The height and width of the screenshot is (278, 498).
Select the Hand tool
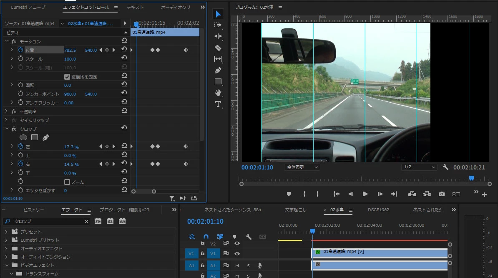[x=218, y=93]
